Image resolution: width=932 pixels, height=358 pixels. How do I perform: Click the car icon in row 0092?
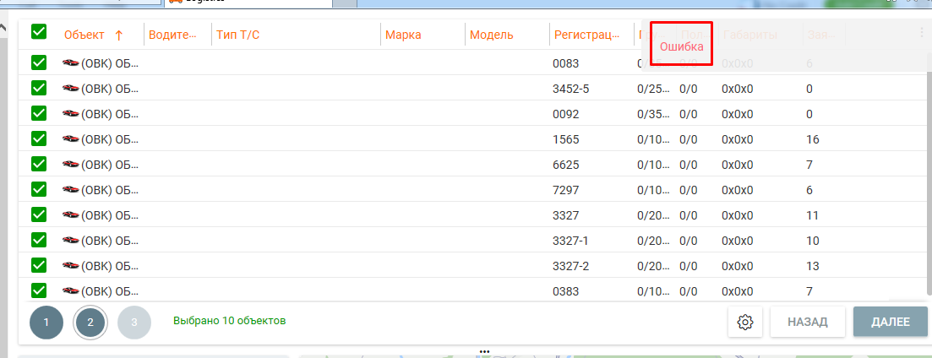[70, 114]
